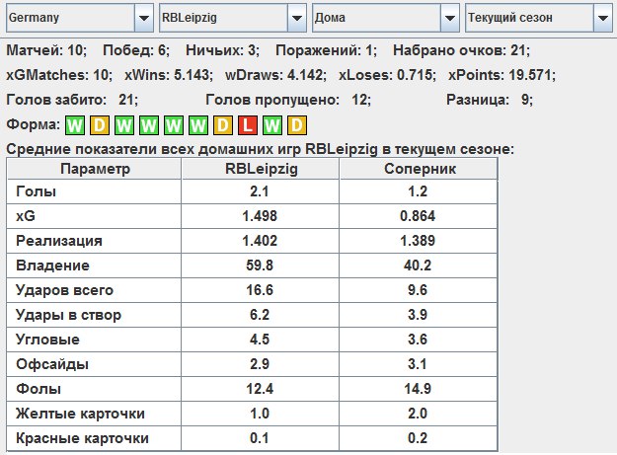
Task: Click RBLeipzig red cards value 0.1
Action: (x=260, y=438)
